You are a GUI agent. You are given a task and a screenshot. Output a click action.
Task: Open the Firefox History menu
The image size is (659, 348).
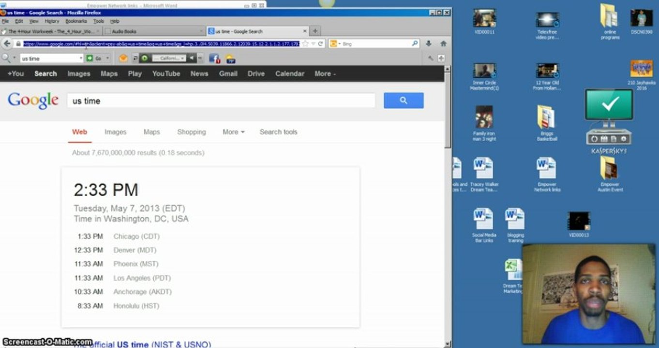[x=52, y=21]
